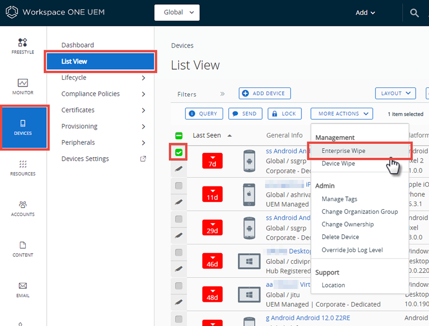Image resolution: width=429 pixels, height=326 pixels.
Task: Expand the Provisioning submenu
Action: (143, 127)
